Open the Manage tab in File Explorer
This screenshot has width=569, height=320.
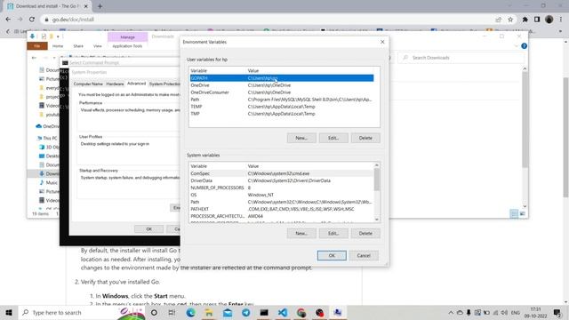pos(127,37)
